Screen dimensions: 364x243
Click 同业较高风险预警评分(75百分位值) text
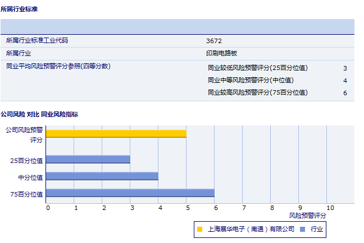[x=258, y=92]
